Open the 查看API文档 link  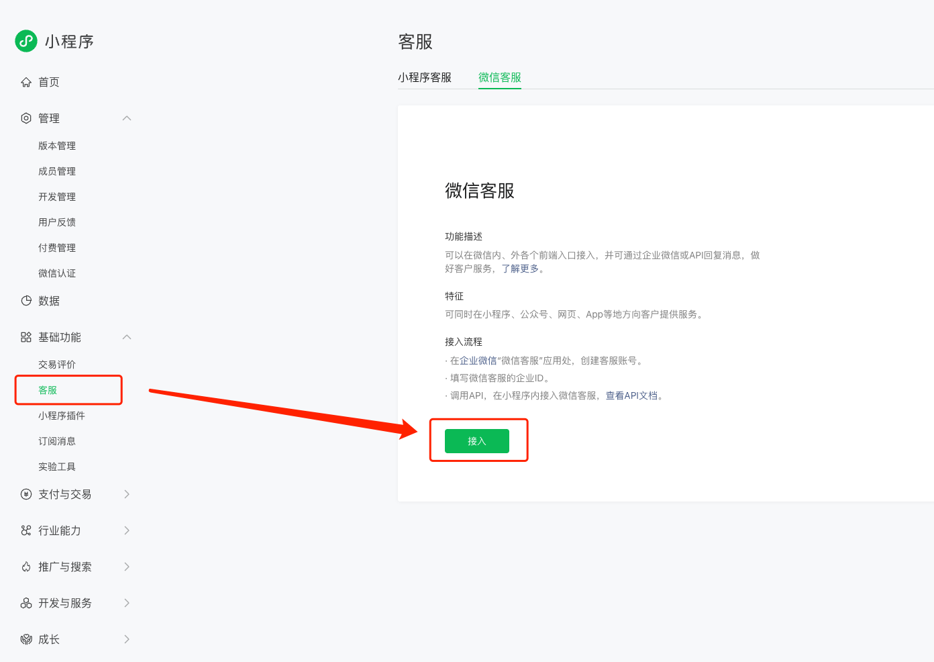[632, 395]
